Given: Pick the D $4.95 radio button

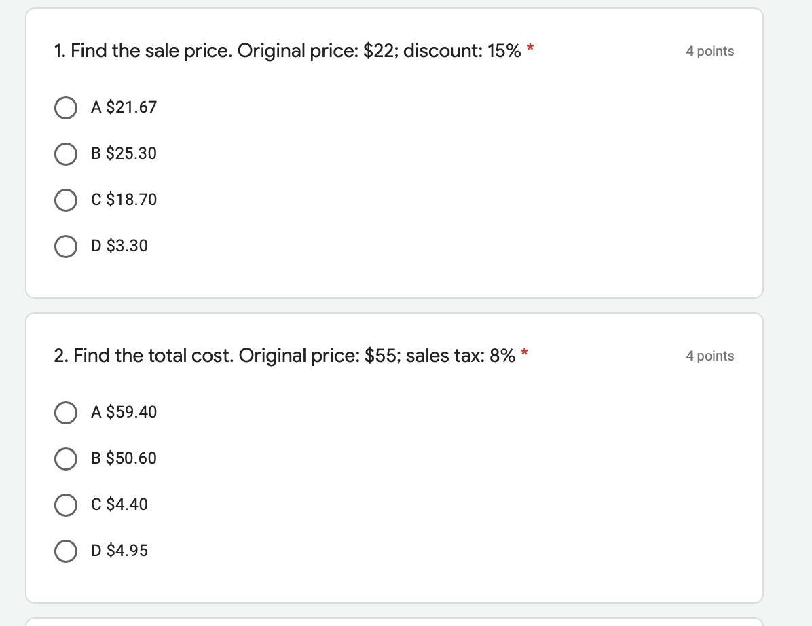Looking at the screenshot, I should click(x=65, y=551).
